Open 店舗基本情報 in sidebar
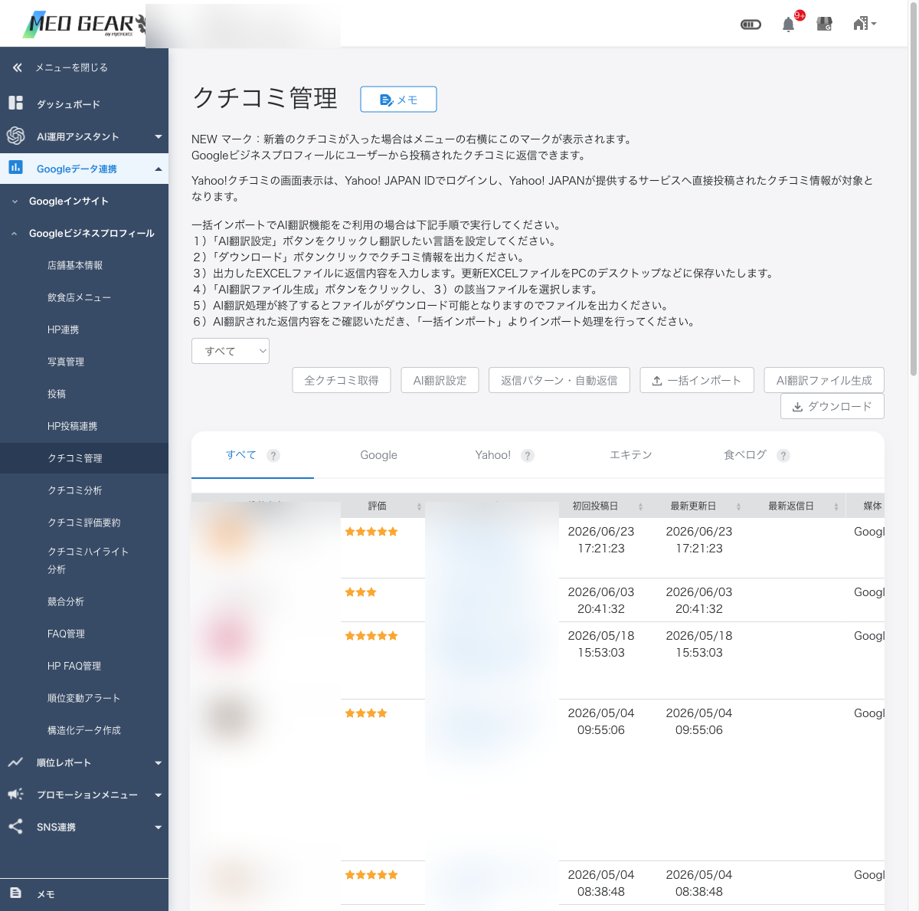This screenshot has width=919, height=911. click(x=75, y=265)
